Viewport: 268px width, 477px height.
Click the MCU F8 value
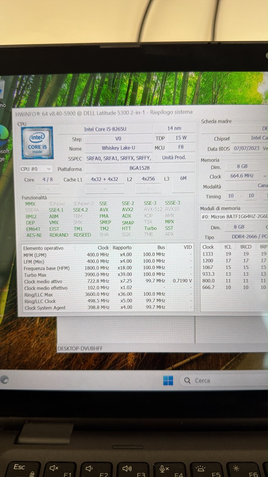[181, 147]
